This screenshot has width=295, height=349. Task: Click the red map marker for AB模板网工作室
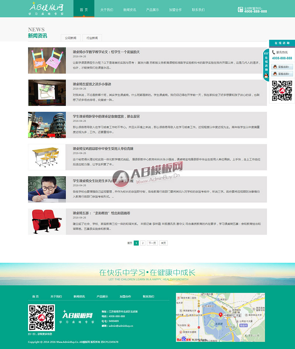pyautogui.click(x=221, y=314)
